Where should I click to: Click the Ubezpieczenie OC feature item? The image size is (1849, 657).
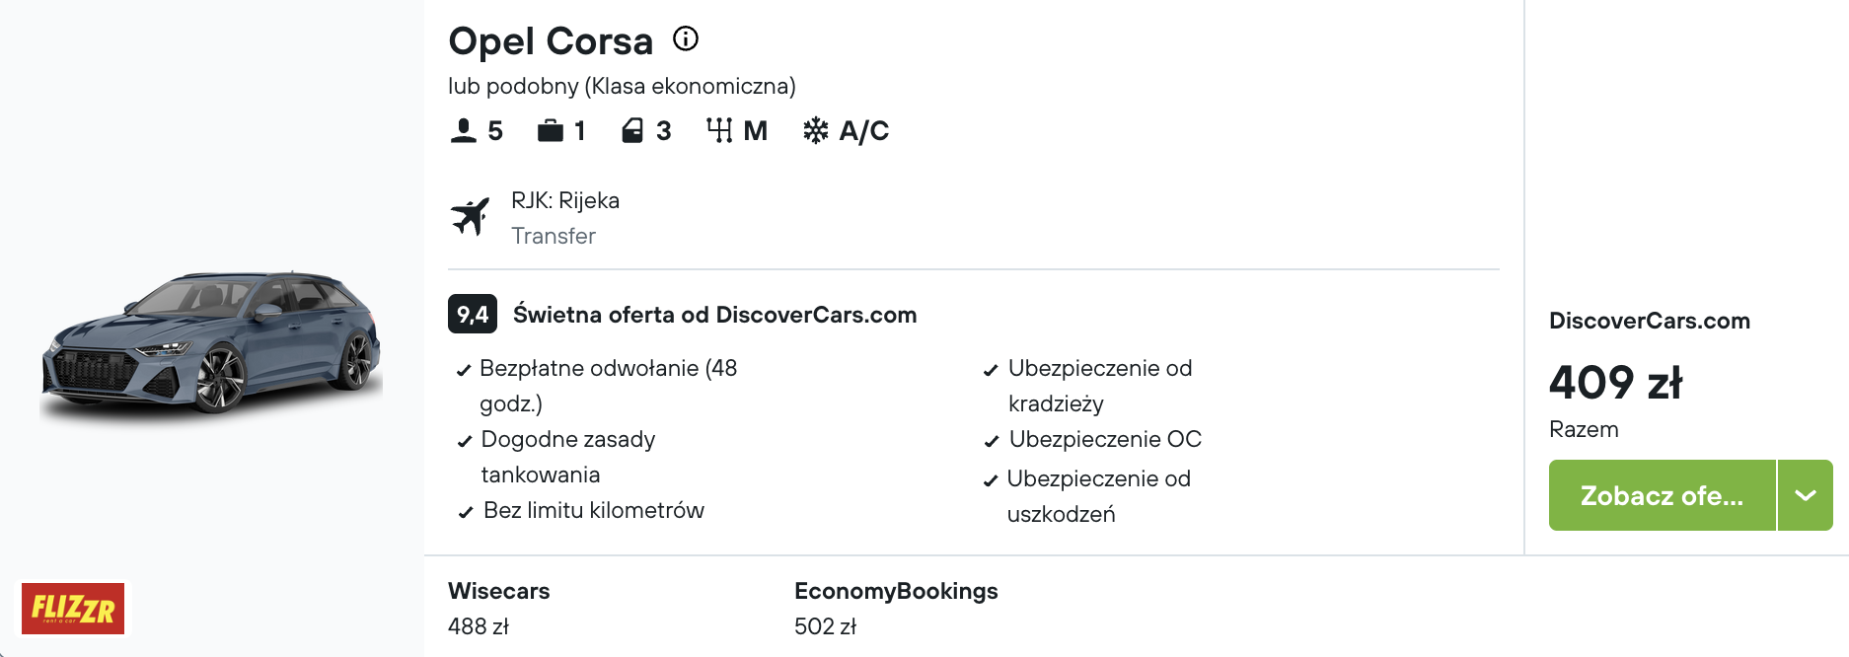pos(1093,439)
